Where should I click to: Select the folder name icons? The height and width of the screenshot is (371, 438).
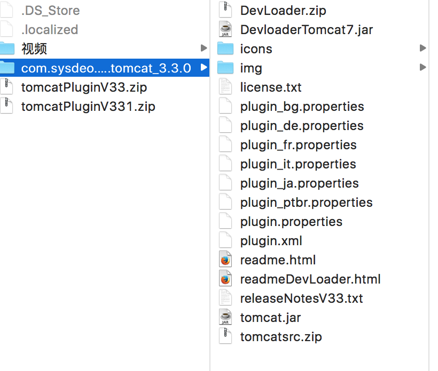[x=256, y=49]
